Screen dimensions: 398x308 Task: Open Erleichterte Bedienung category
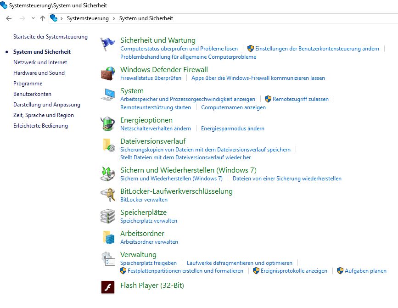pyautogui.click(x=40, y=126)
